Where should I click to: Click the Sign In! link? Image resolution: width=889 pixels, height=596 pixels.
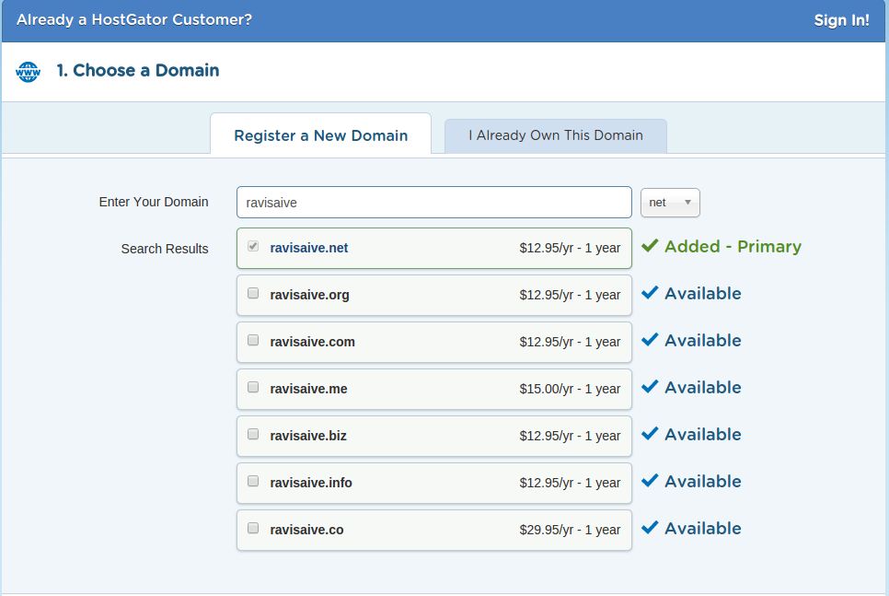point(841,20)
